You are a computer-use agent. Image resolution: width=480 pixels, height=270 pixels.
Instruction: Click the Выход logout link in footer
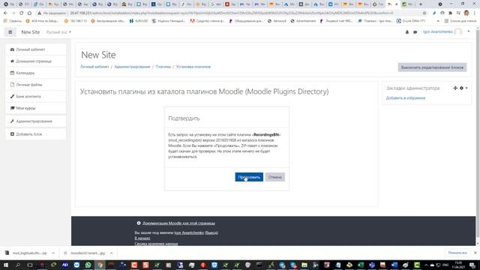[211, 232]
